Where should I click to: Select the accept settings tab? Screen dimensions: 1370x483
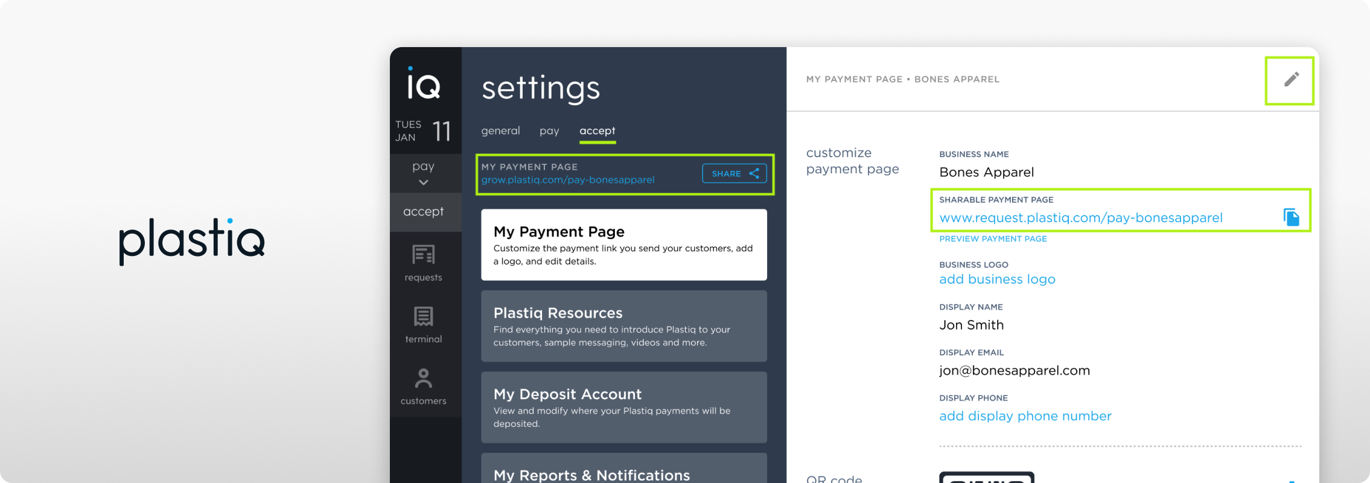tap(597, 131)
